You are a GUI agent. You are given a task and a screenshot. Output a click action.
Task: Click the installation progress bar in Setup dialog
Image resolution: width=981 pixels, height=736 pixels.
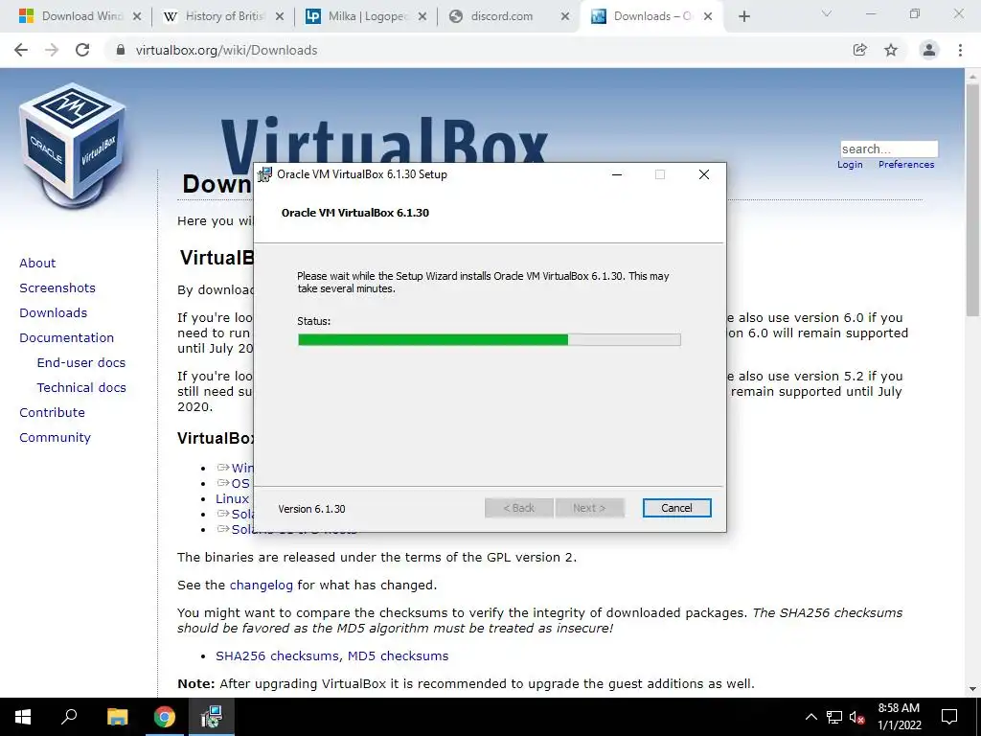(490, 340)
